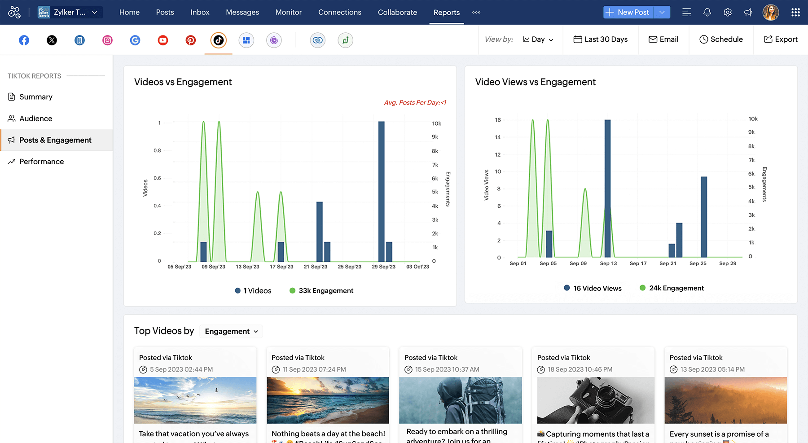Open the beach sunset video thumbnail
The image size is (808, 443).
point(328,400)
